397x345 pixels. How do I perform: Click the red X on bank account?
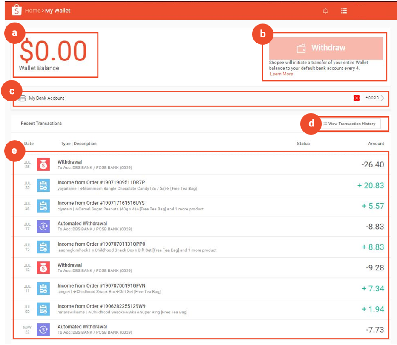pos(357,98)
